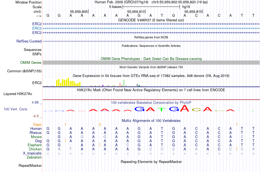Click the '5 bases' scale bar label
This screenshot has height=172, width=260.
coord(115,7)
